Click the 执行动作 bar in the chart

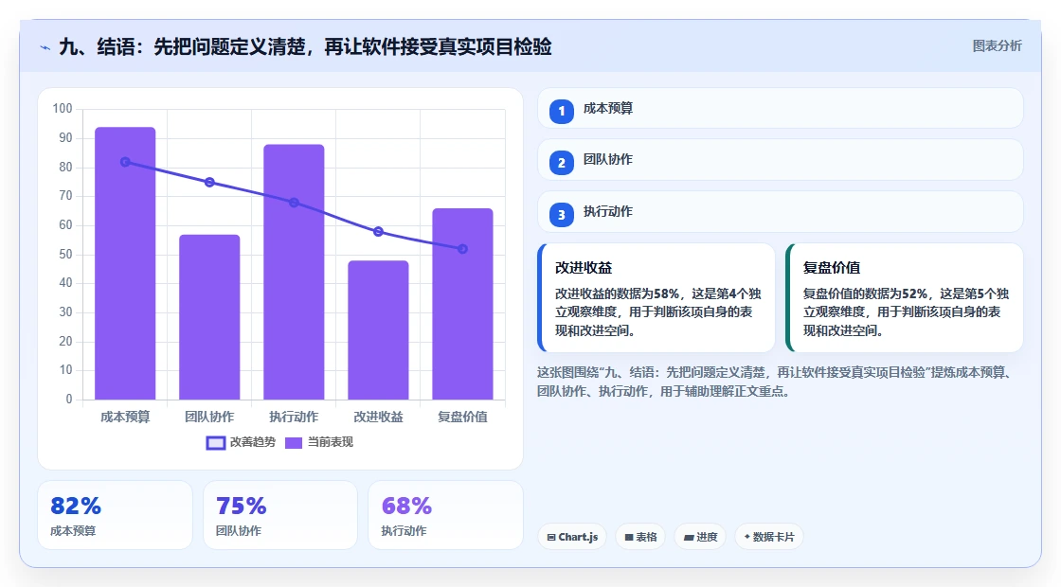click(x=294, y=272)
